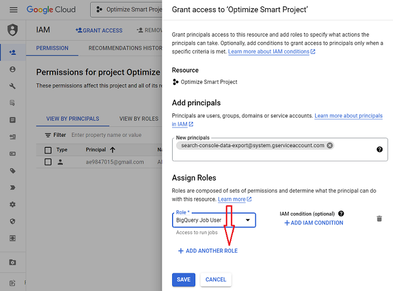393x291 pixels.
Task: Tick the checkbox for ae9847015@gmail.com
Action: click(48, 162)
